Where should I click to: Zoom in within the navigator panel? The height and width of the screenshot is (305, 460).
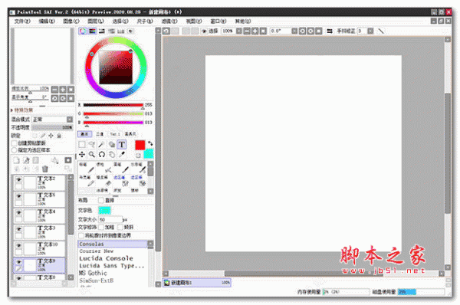[63, 90]
